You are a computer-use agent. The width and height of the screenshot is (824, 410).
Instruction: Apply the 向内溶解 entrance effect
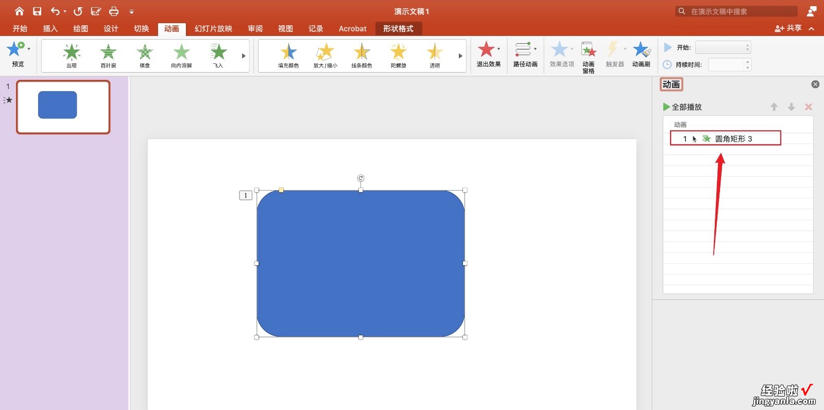pos(181,55)
